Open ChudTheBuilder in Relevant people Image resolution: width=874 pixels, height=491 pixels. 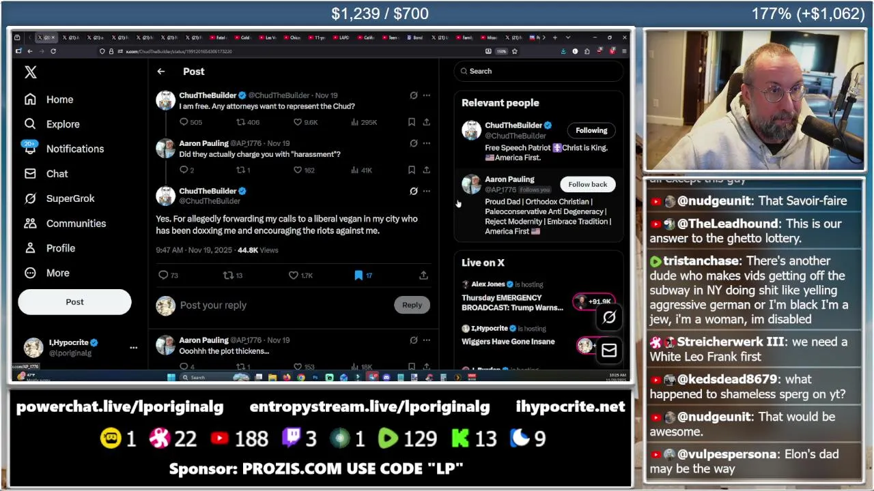click(x=513, y=125)
